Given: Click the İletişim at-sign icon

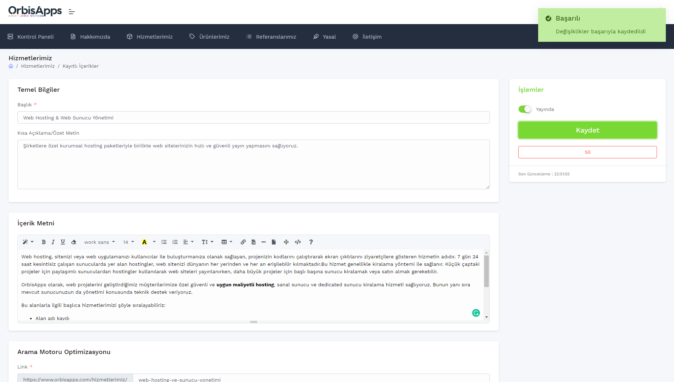Looking at the screenshot, I should pyautogui.click(x=355, y=36).
